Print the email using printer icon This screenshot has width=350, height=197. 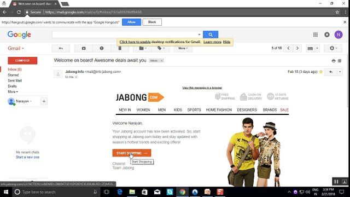pos(334,61)
